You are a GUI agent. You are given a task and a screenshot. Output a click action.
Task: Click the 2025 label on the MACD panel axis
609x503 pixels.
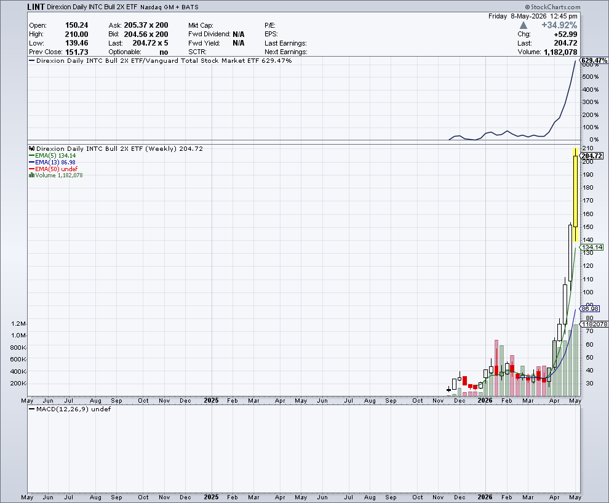point(211,497)
